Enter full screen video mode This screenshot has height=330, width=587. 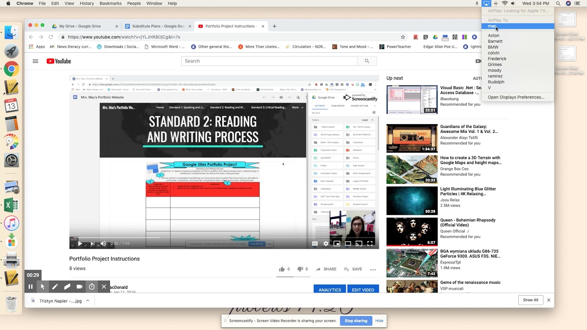(x=370, y=243)
